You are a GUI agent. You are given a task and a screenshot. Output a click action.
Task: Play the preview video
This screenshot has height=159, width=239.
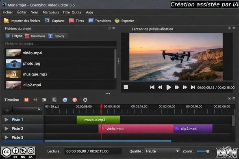168,87
